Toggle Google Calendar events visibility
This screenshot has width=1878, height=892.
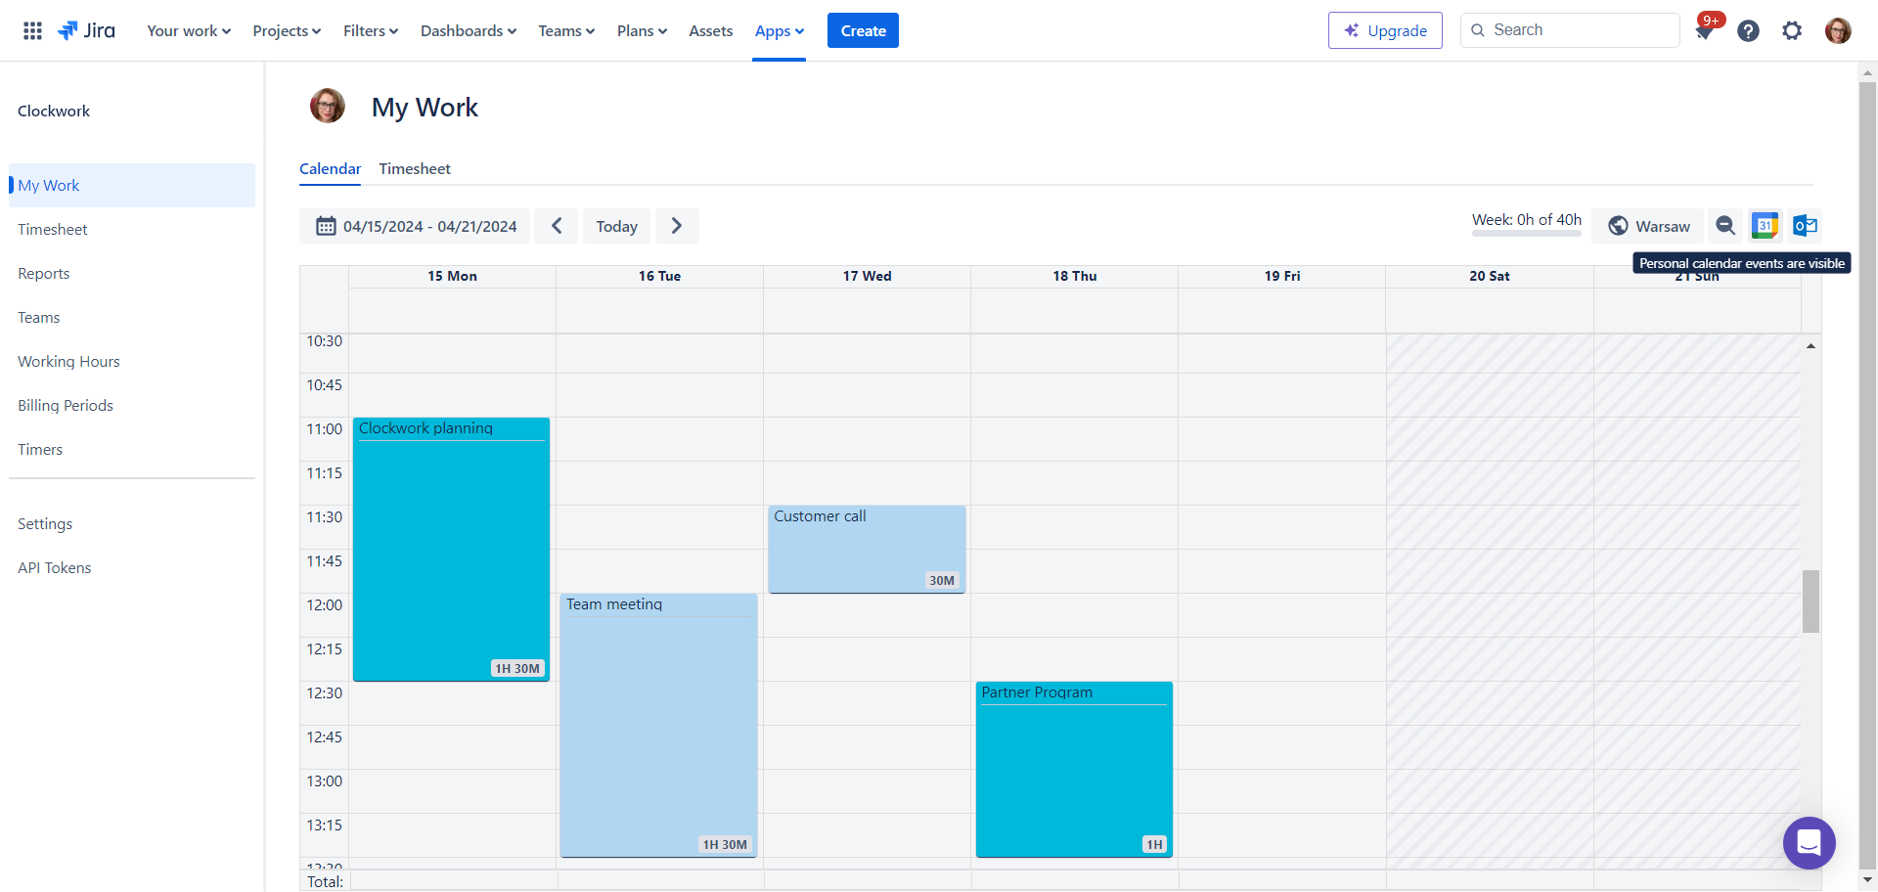pyautogui.click(x=1766, y=225)
